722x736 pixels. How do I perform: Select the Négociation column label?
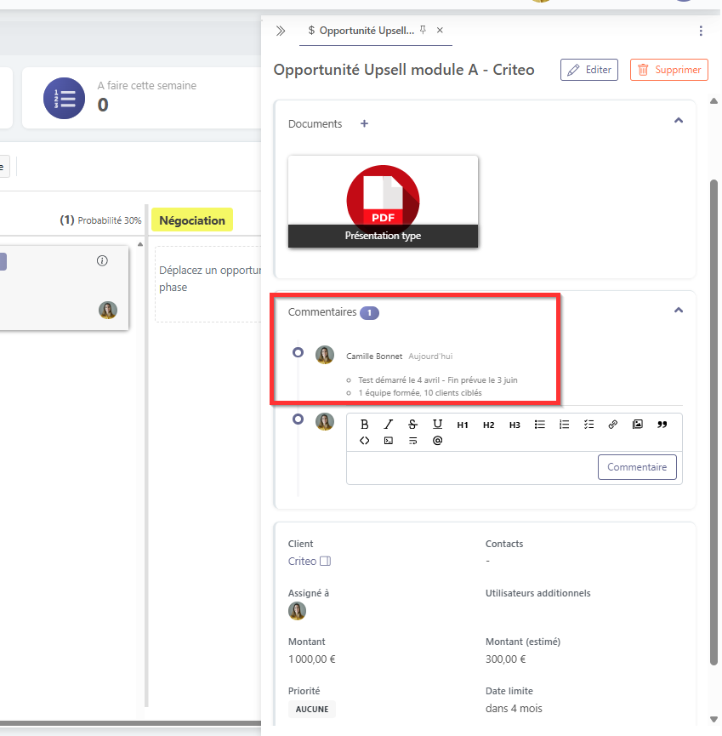coord(192,220)
